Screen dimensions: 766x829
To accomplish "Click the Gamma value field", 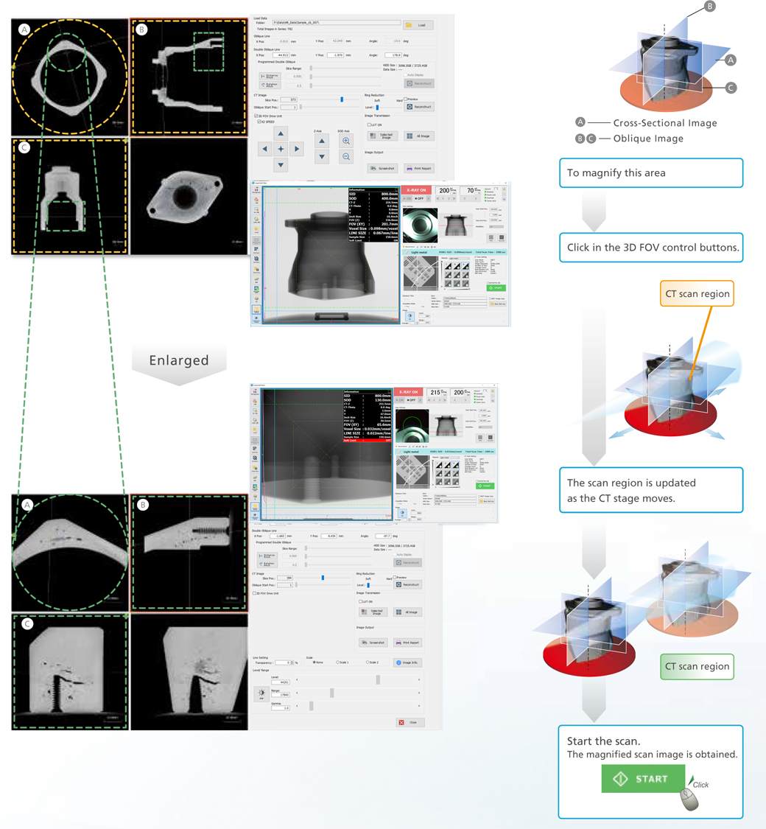I will pyautogui.click(x=281, y=708).
